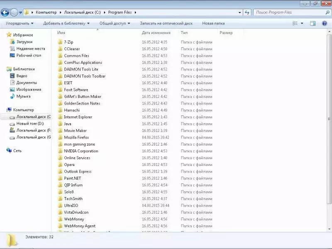Click the Paint.NET folder icon
The width and height of the screenshot is (332, 249).
click(60, 178)
